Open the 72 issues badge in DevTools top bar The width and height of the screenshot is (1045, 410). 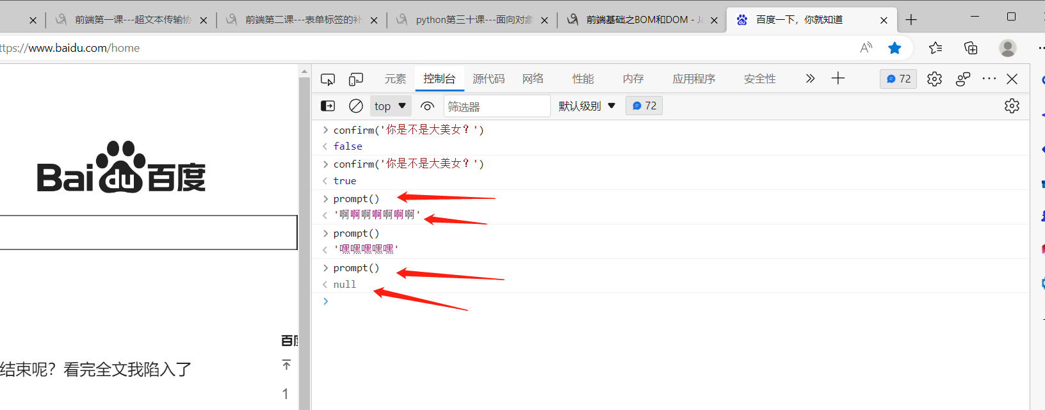coord(898,79)
